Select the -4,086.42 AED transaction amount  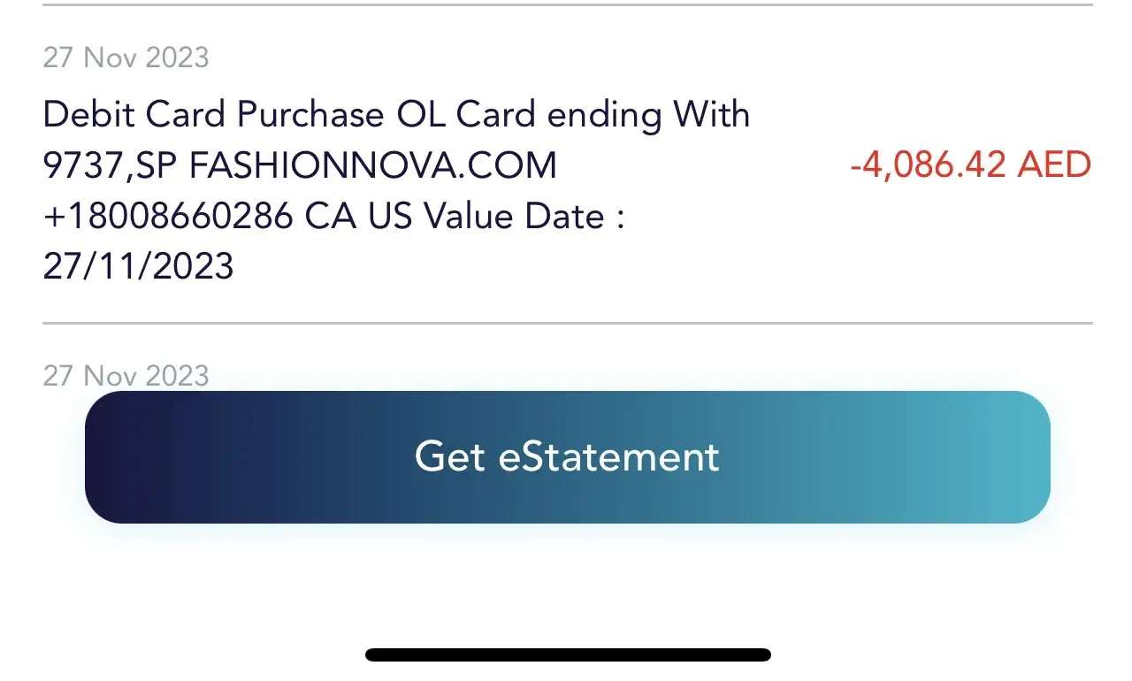970,165
